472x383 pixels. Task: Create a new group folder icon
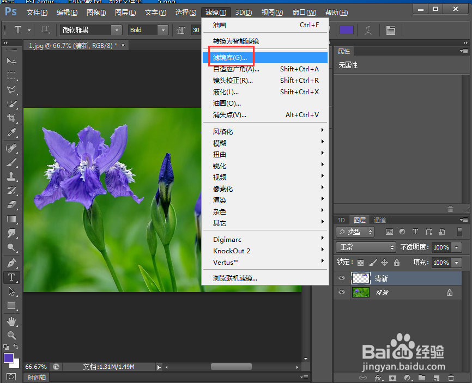click(x=422, y=378)
